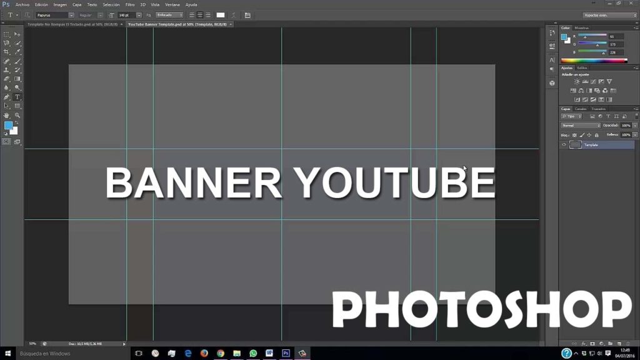Image resolution: width=640 pixels, height=360 pixels.
Task: Open the 3D panel icon
Action: click(x=552, y=83)
